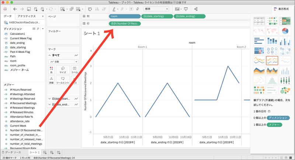
Task: Click the Tooltip button in Marks card
Action: (x=63, y=80)
